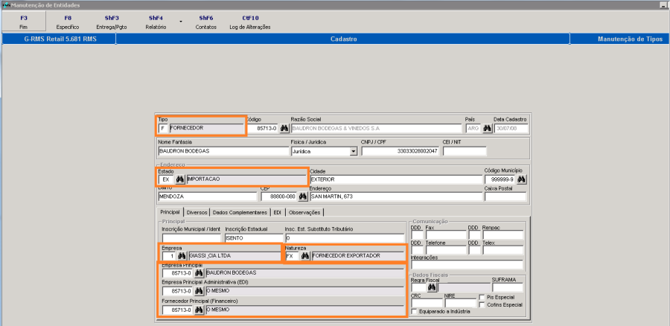Click the SUFRAMA field

click(x=507, y=287)
